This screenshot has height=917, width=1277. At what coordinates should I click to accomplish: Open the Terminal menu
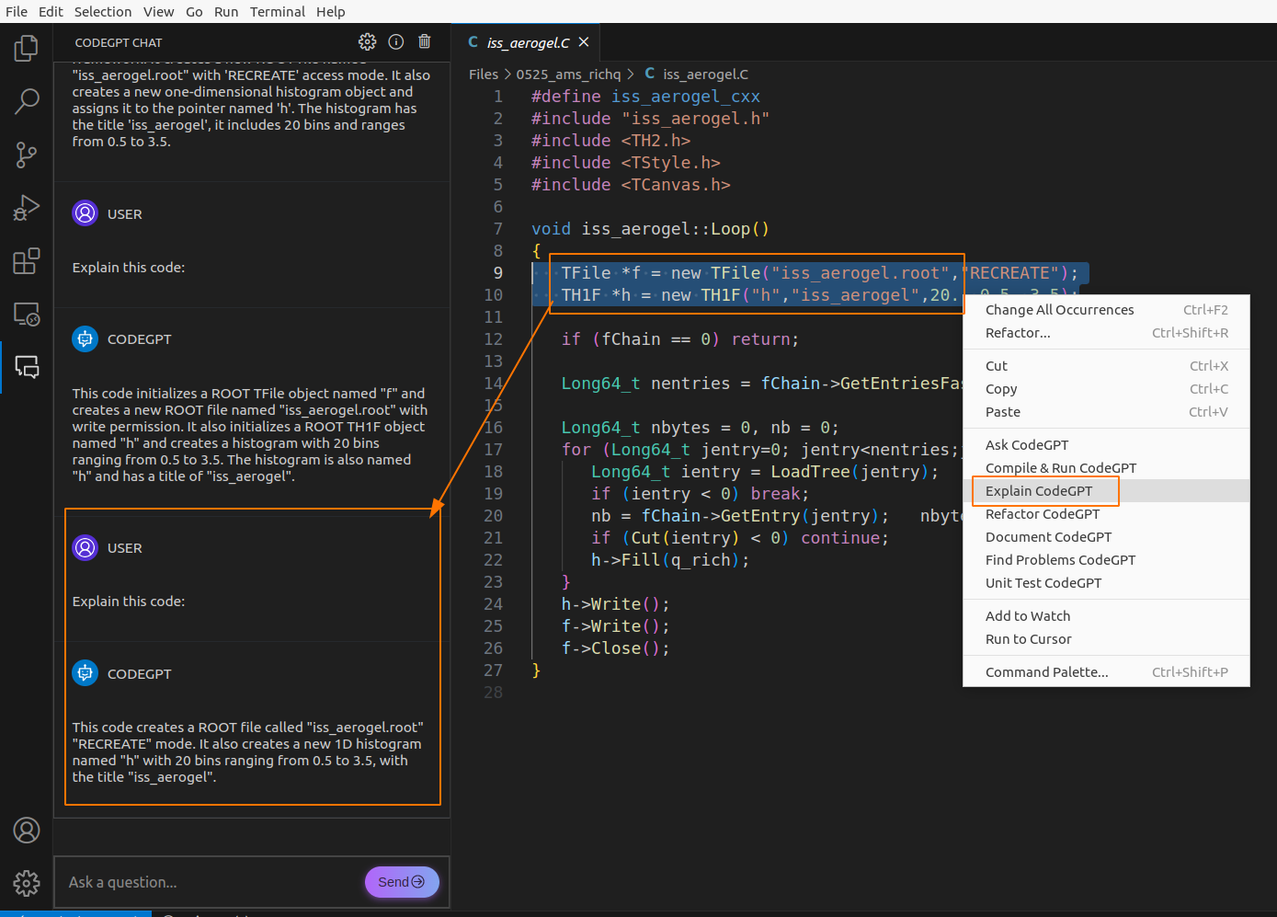point(278,12)
